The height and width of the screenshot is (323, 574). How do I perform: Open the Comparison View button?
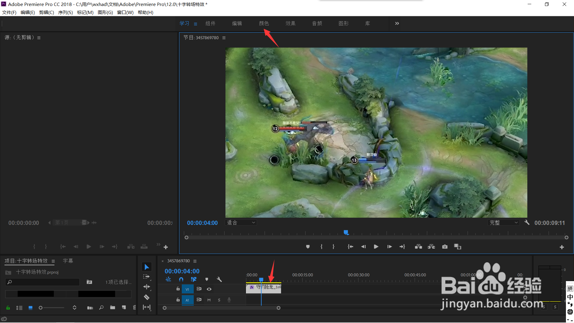(x=458, y=247)
